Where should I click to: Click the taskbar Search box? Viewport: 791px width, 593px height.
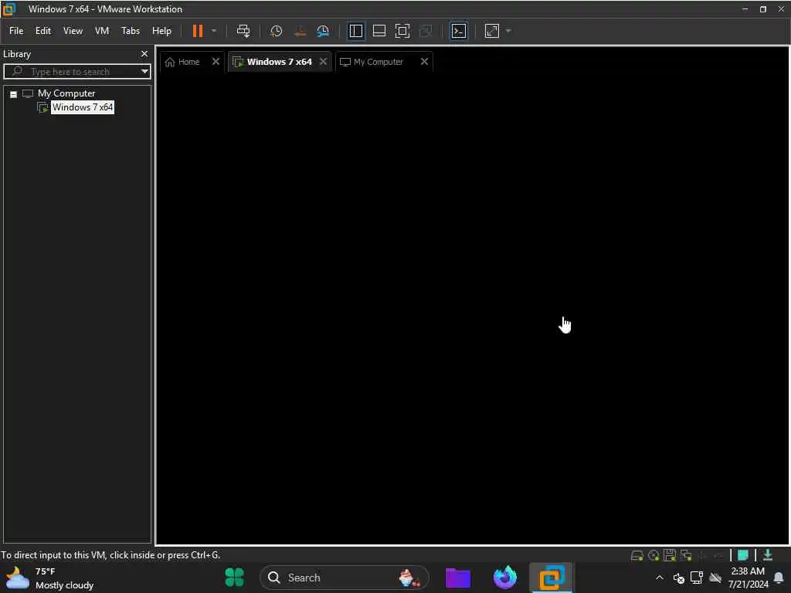point(344,578)
